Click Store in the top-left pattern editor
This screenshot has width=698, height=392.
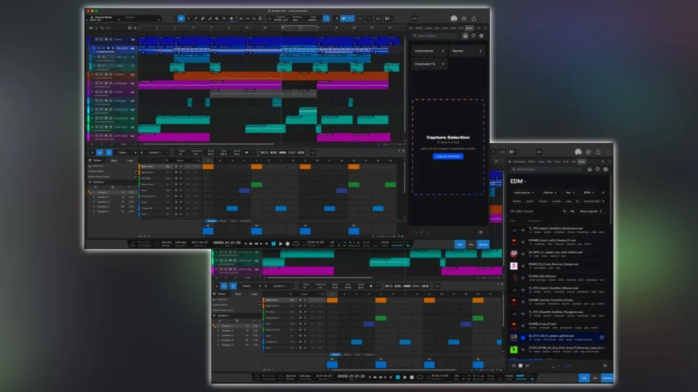(114, 160)
